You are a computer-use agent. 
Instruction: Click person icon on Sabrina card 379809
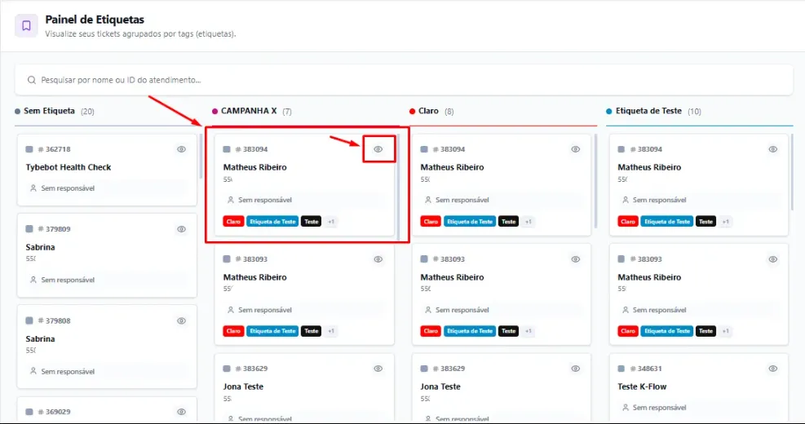pyautogui.click(x=33, y=280)
